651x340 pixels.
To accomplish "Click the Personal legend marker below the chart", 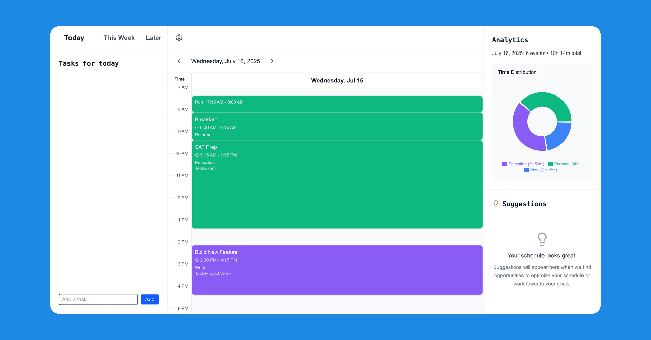I will (x=550, y=164).
